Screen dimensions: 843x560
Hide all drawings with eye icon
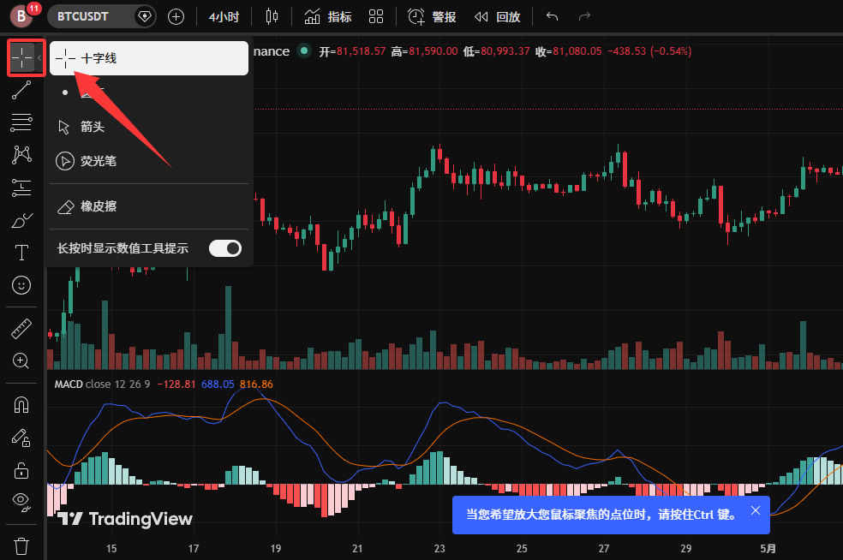pos(21,503)
